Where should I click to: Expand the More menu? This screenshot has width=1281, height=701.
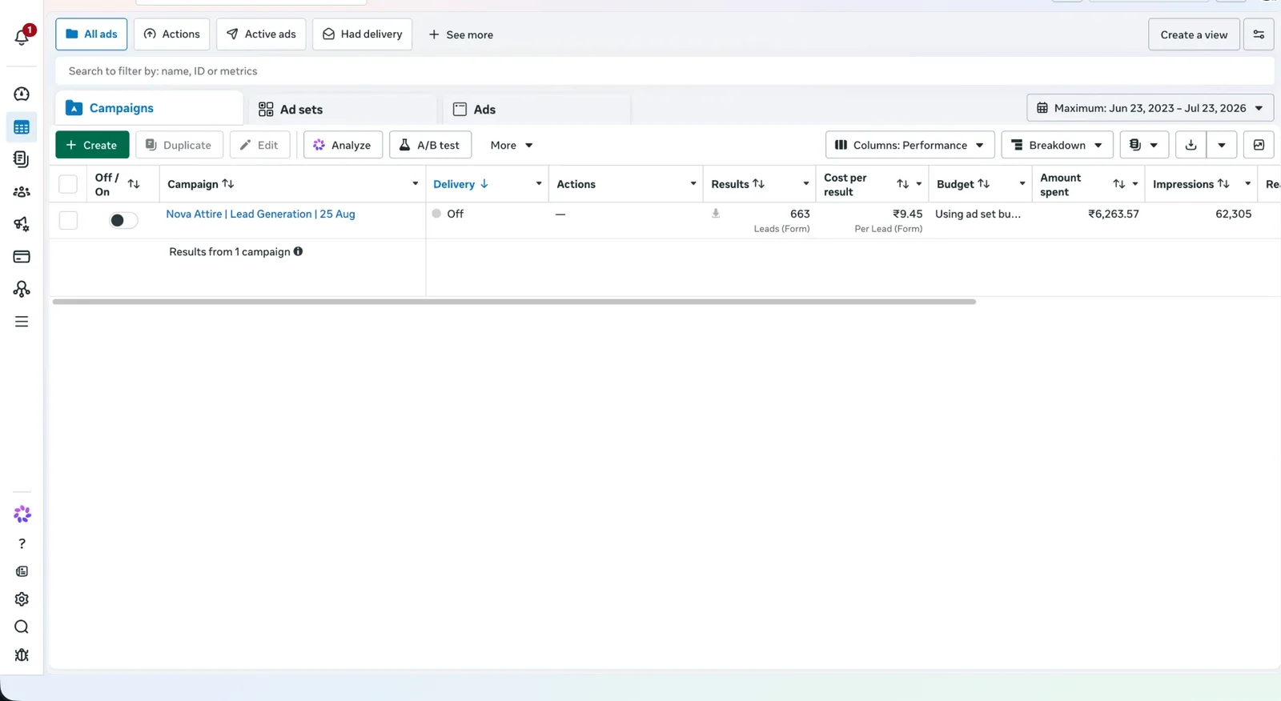(512, 145)
